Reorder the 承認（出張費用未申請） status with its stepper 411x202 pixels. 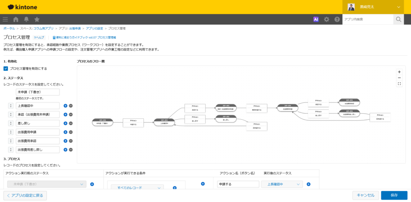pos(11,114)
